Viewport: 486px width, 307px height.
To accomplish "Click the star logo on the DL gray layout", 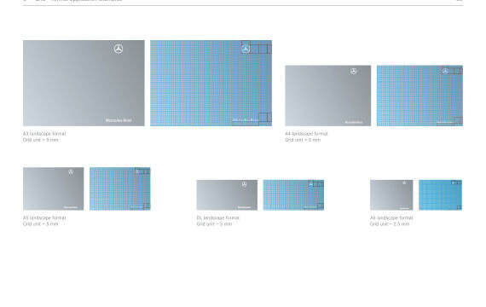I will pyautogui.click(x=244, y=184).
